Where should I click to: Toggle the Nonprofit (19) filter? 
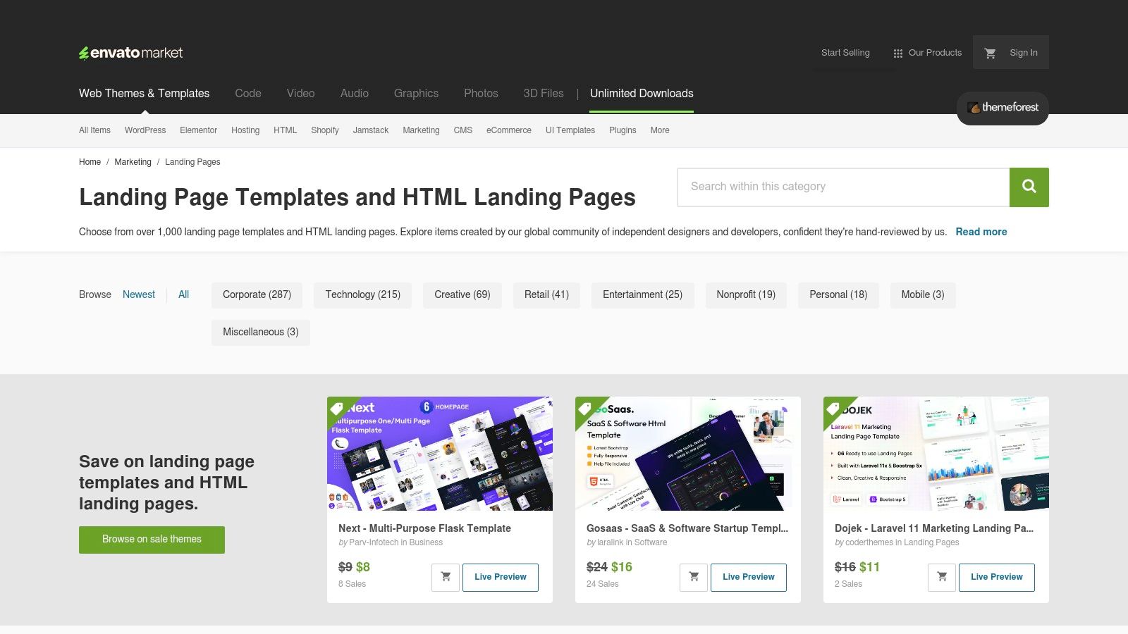[745, 294]
